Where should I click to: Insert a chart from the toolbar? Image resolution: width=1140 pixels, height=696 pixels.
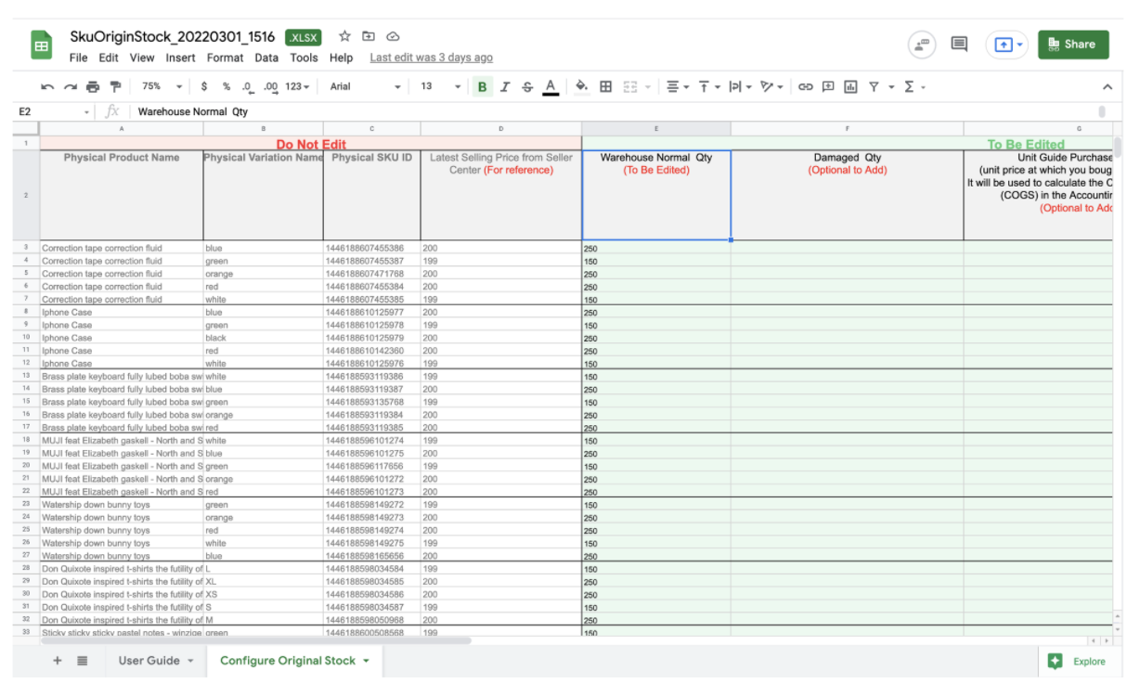click(x=849, y=86)
